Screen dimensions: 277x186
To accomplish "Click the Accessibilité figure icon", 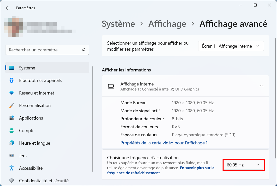I will (12, 168).
